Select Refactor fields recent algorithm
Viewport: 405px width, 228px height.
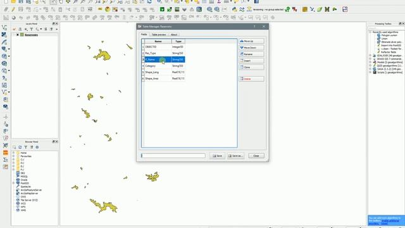coord(389,52)
